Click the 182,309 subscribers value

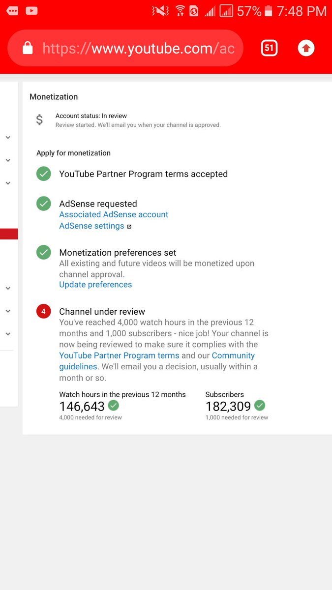pyautogui.click(x=228, y=406)
